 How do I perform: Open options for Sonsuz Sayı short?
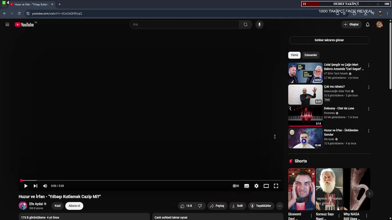click(339, 216)
